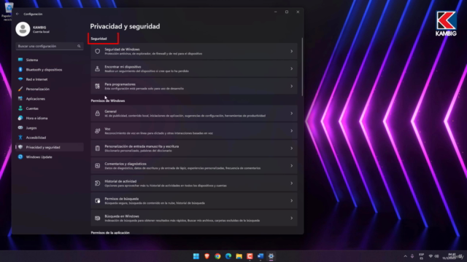Click the chevron on Encontrar mi dispositivo
Viewport: 467px width, 262px height.
(292, 68)
